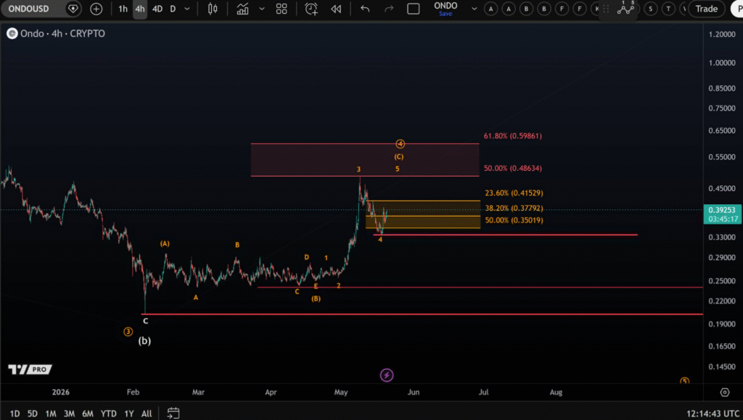Select the 4h timeframe

coord(140,9)
